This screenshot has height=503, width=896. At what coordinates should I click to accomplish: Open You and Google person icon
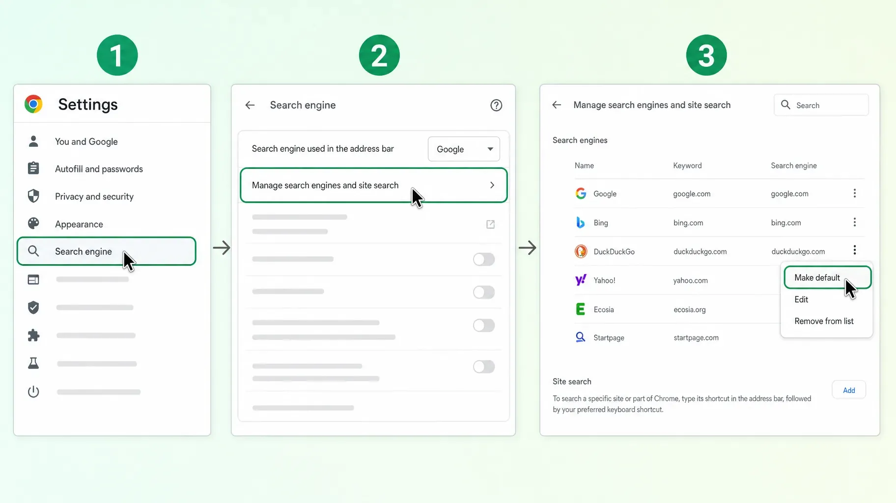33,141
